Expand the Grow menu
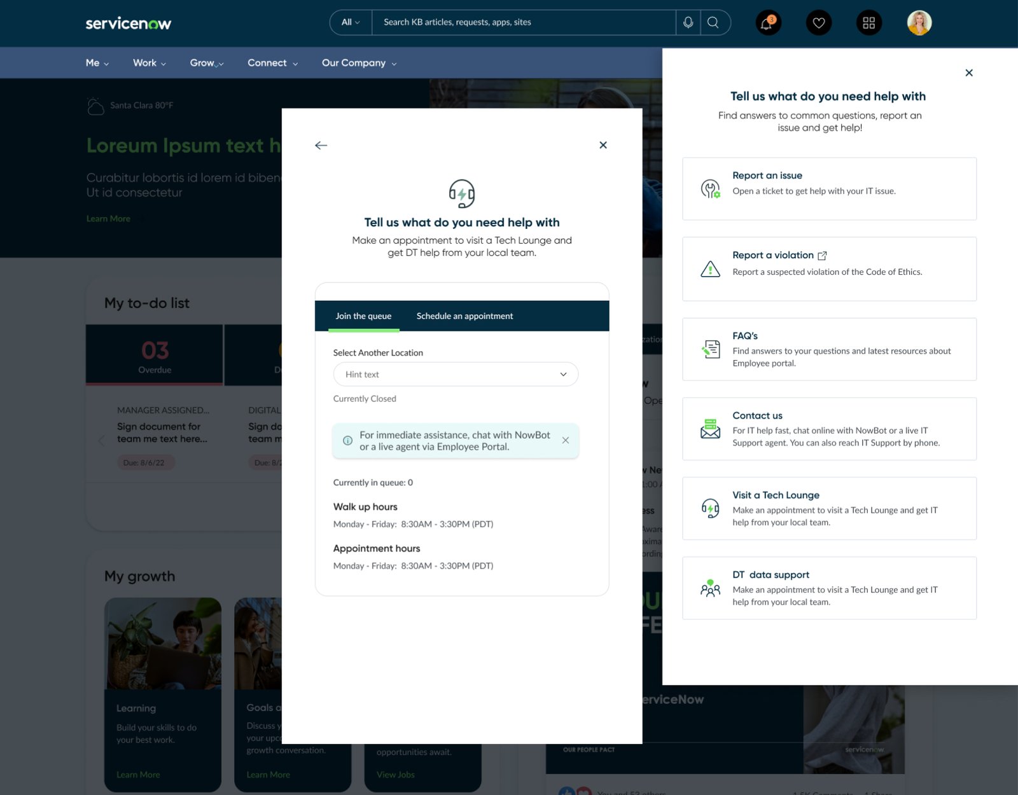 207,63
